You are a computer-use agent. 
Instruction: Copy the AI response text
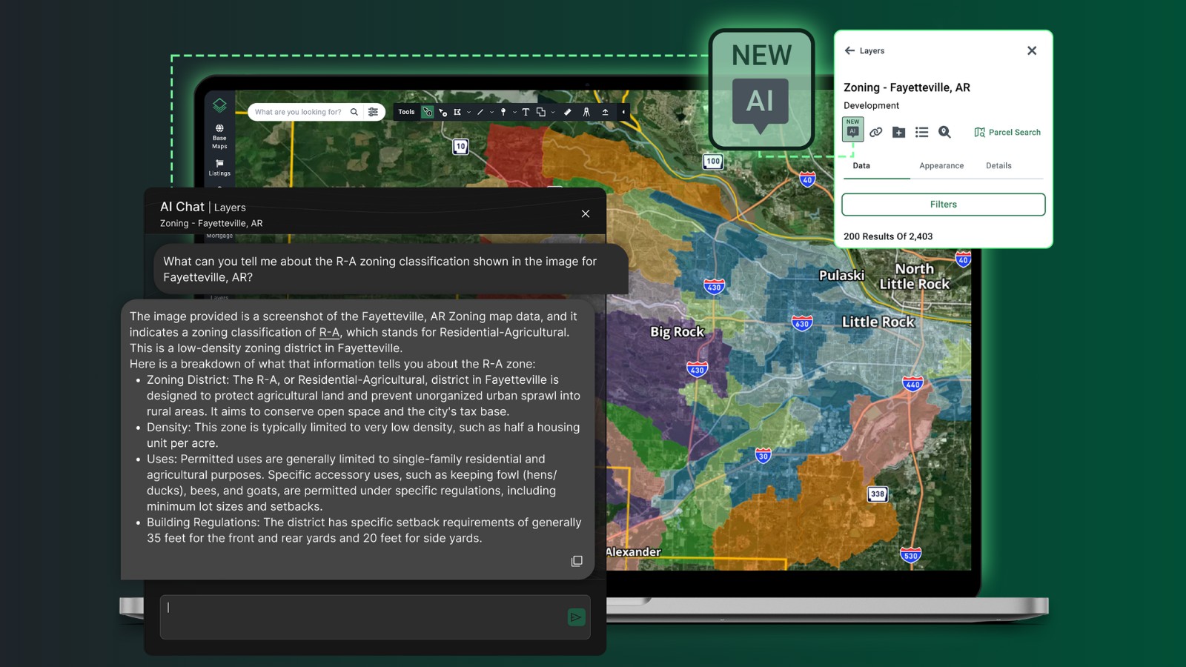tap(577, 561)
